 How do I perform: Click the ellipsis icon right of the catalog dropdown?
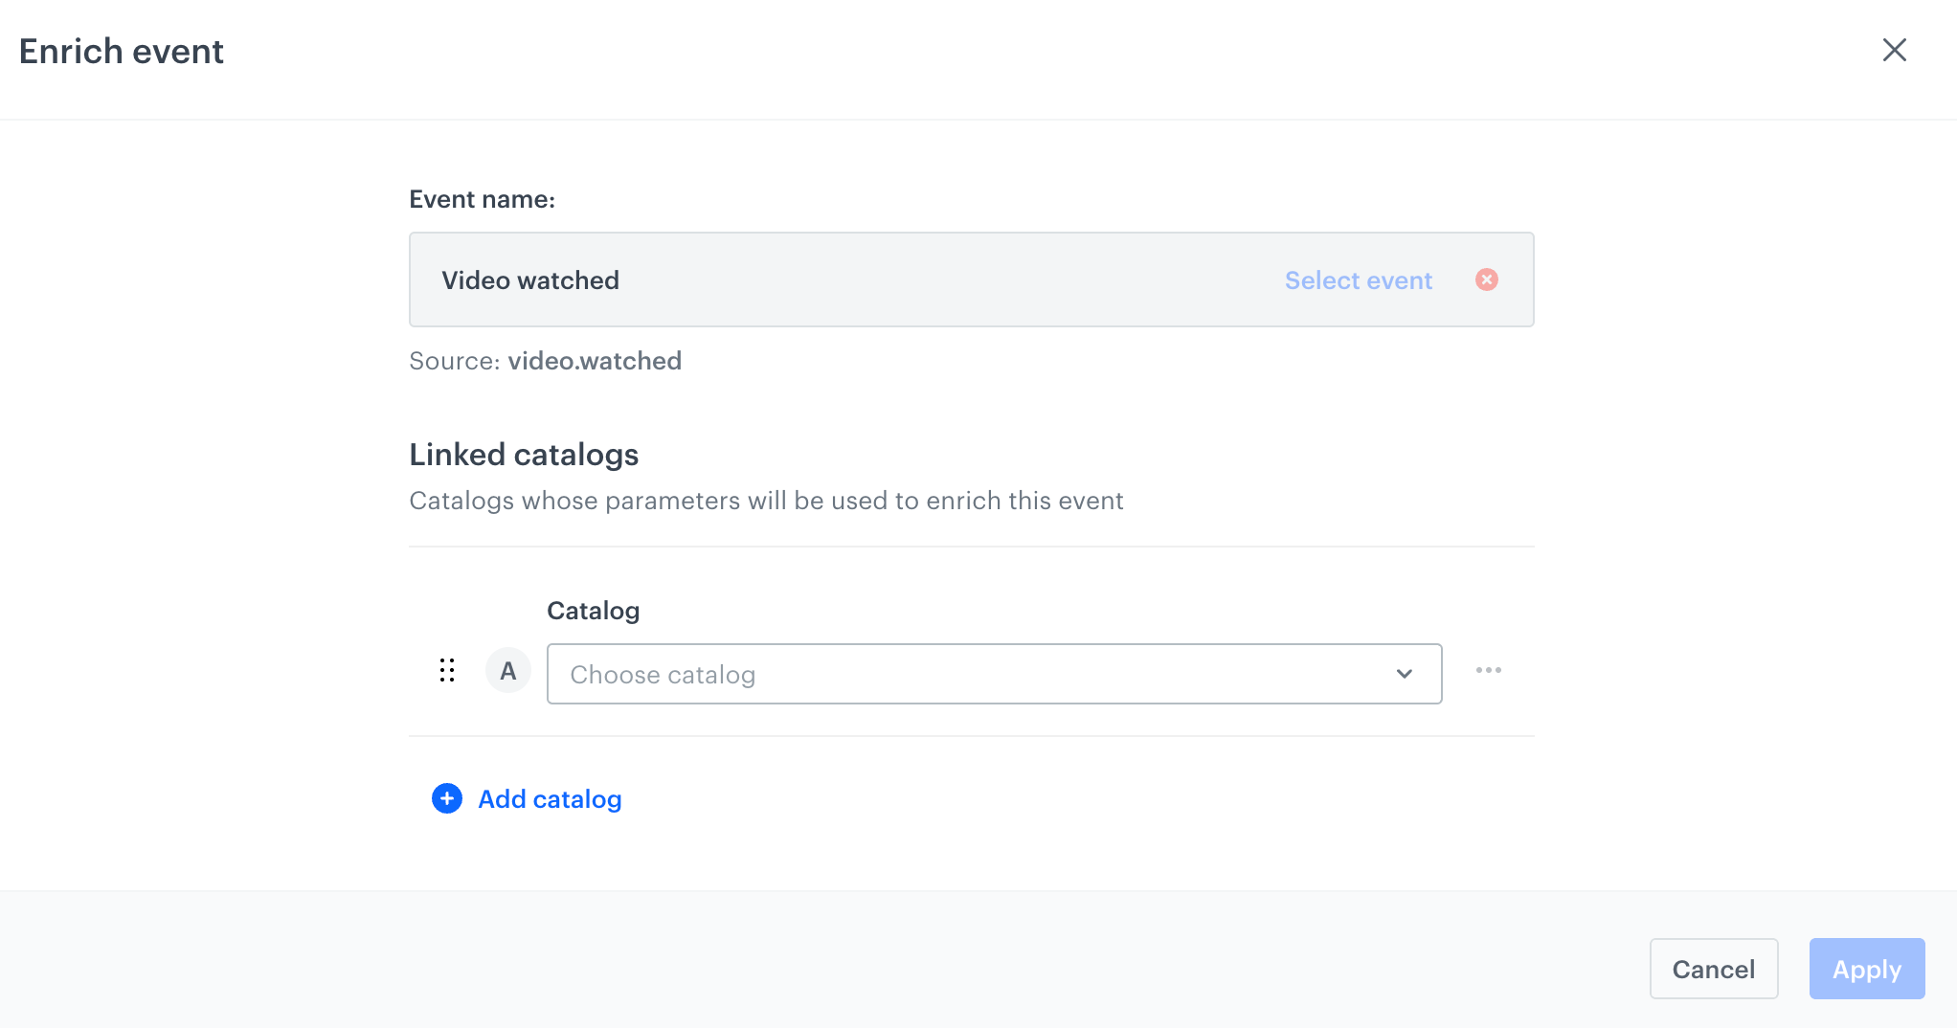[1488, 670]
